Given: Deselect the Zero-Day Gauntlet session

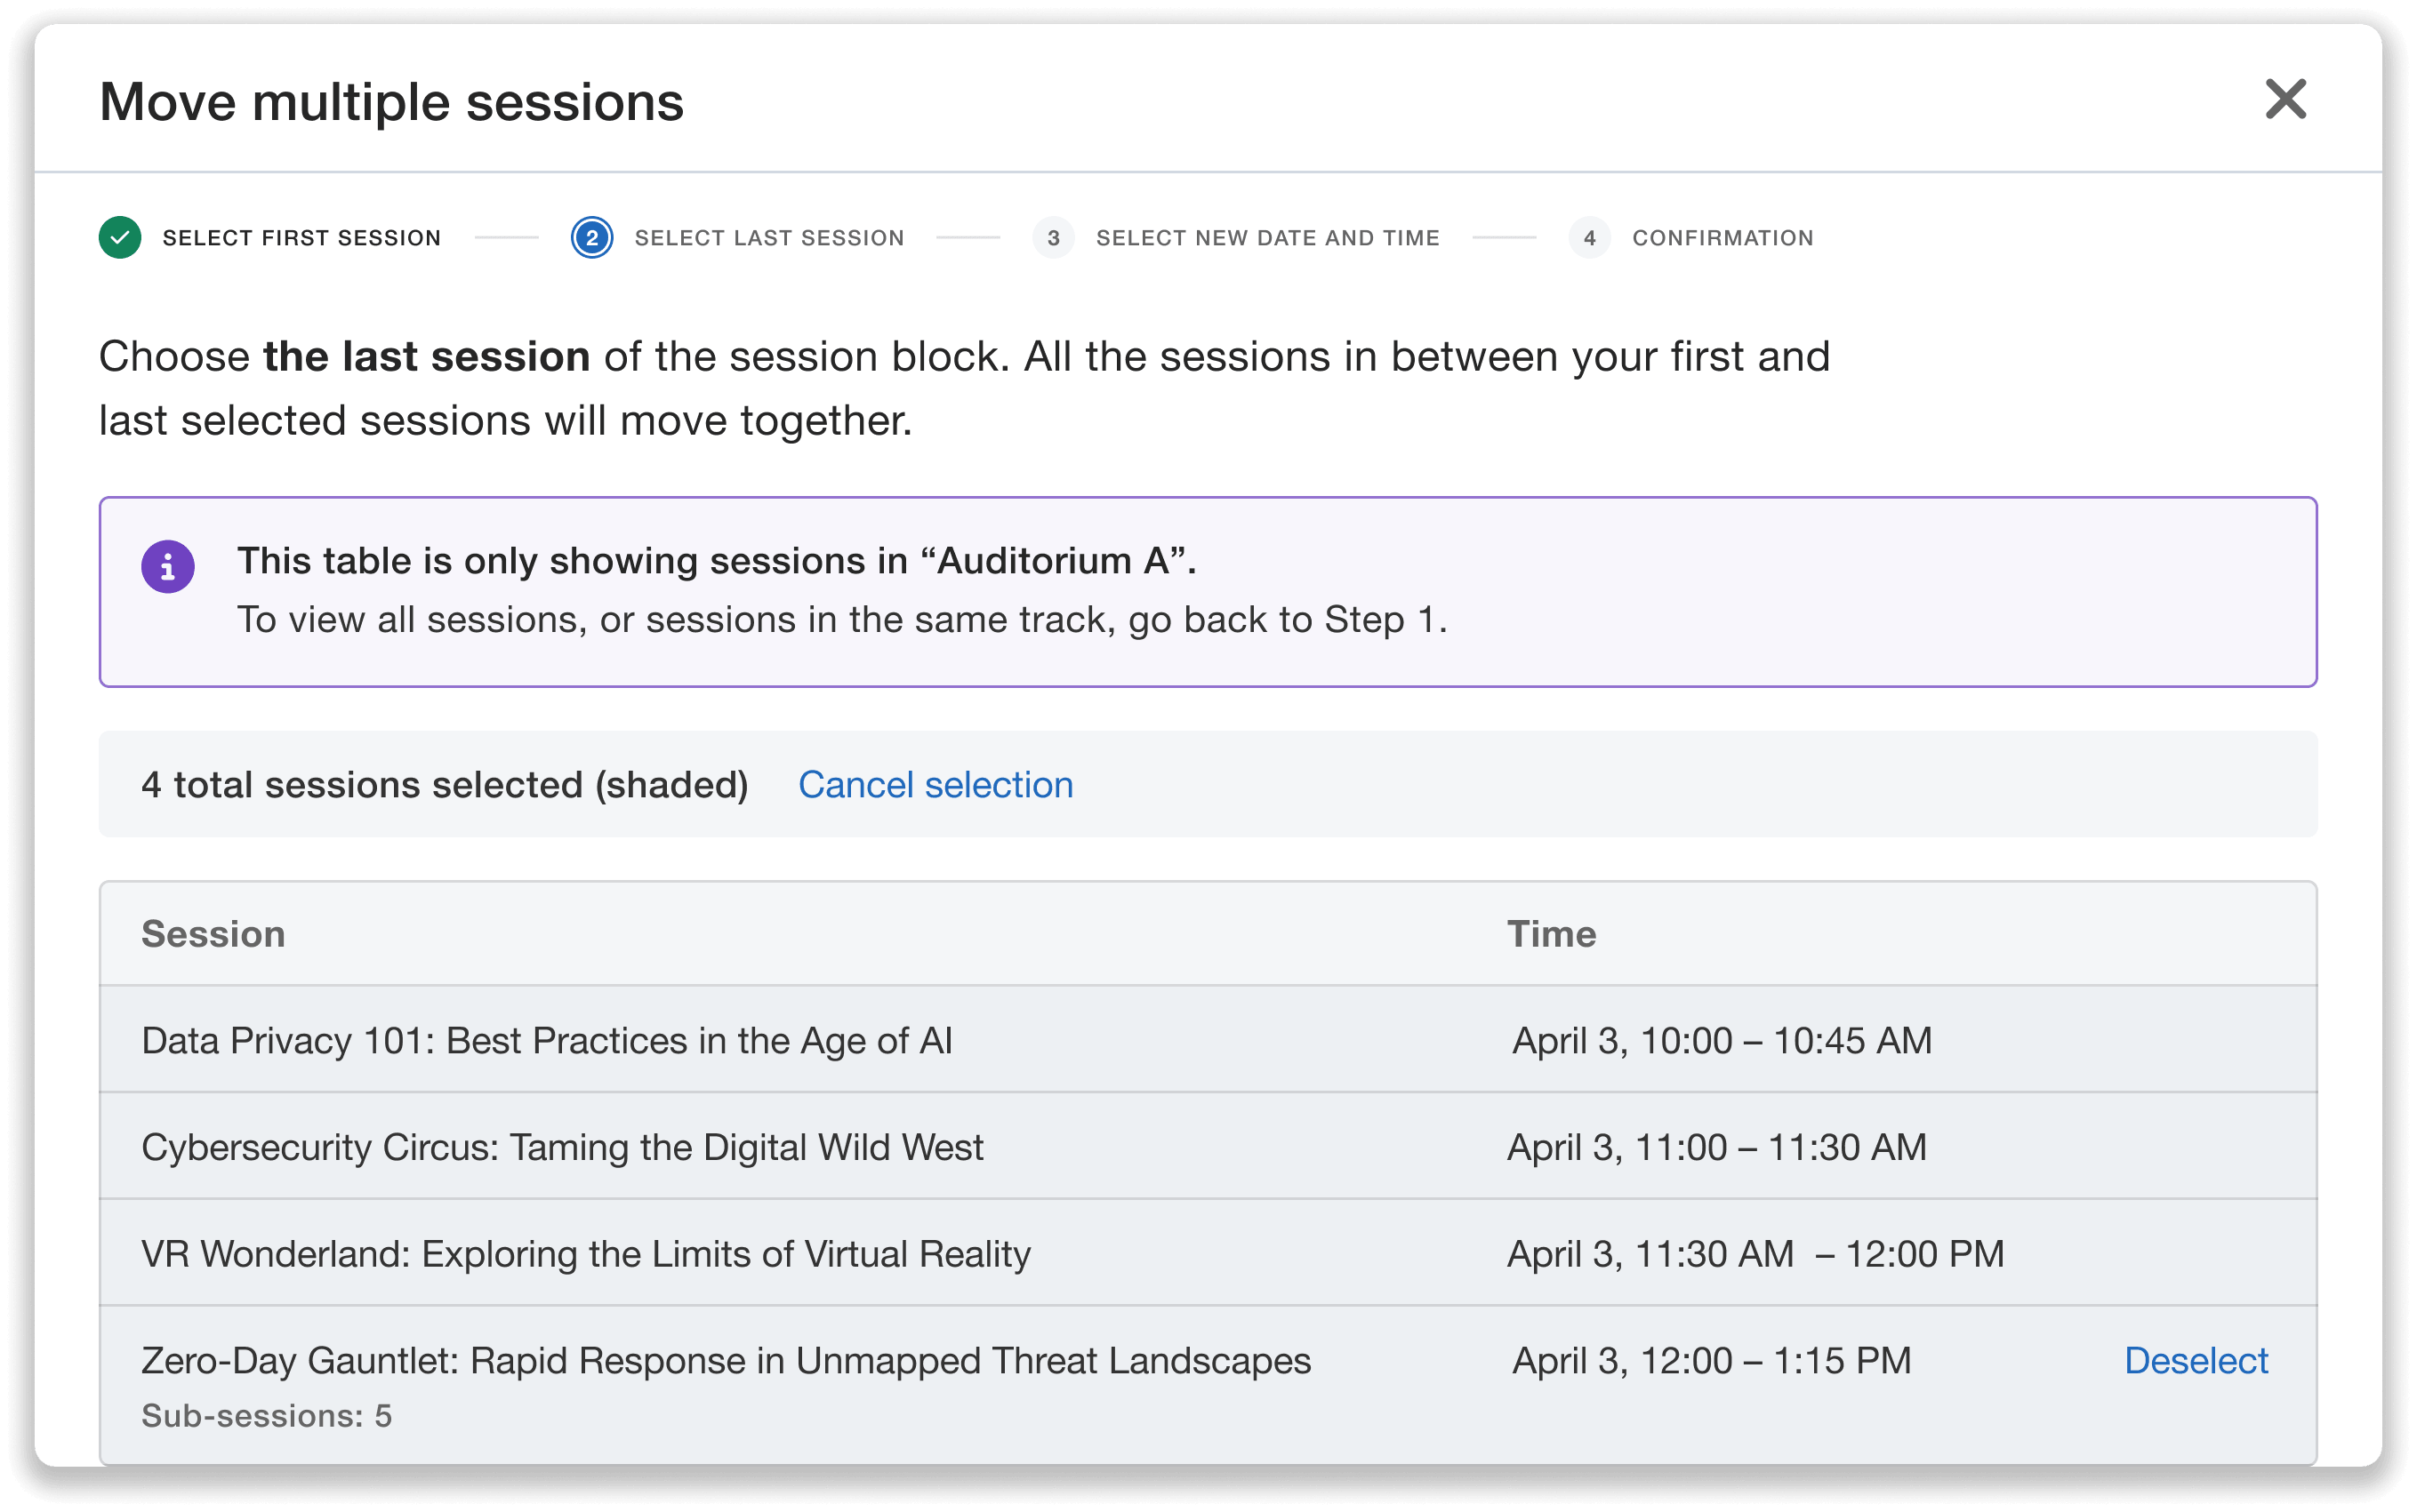Looking at the screenshot, I should tap(2196, 1360).
